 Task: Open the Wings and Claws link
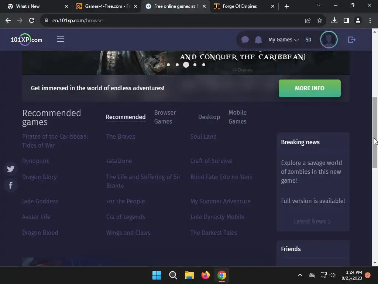point(128,233)
